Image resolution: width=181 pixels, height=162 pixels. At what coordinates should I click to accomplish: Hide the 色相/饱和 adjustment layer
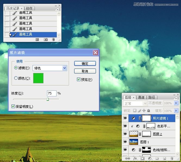click(x=125, y=150)
